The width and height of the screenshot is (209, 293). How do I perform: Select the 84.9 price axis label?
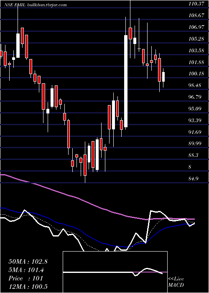(x=194, y=179)
